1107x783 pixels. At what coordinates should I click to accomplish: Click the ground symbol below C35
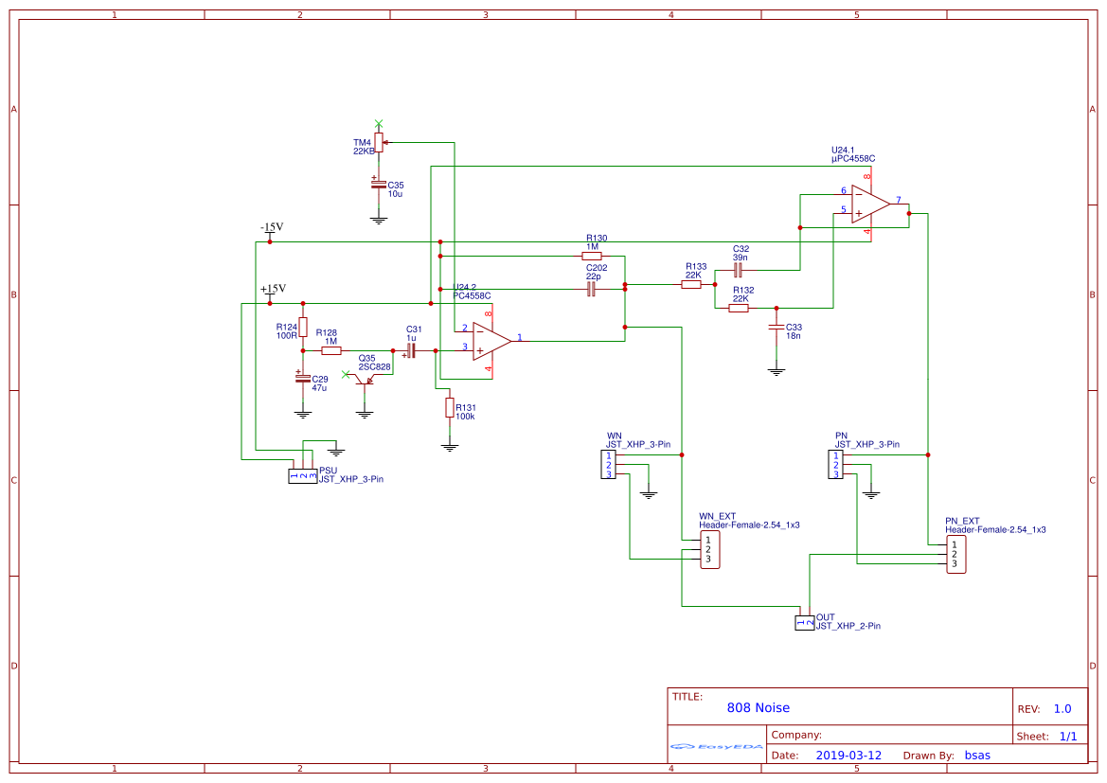pos(379,221)
